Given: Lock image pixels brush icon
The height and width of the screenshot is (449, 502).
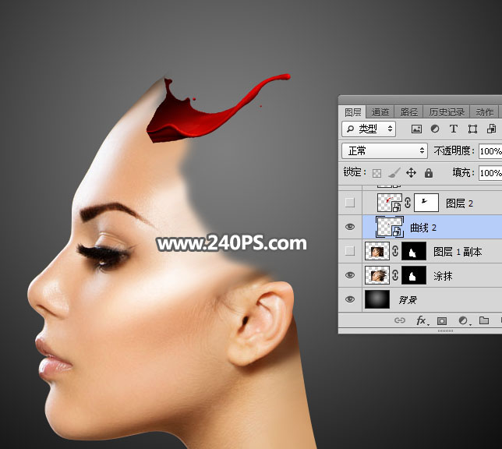Looking at the screenshot, I should click(394, 173).
